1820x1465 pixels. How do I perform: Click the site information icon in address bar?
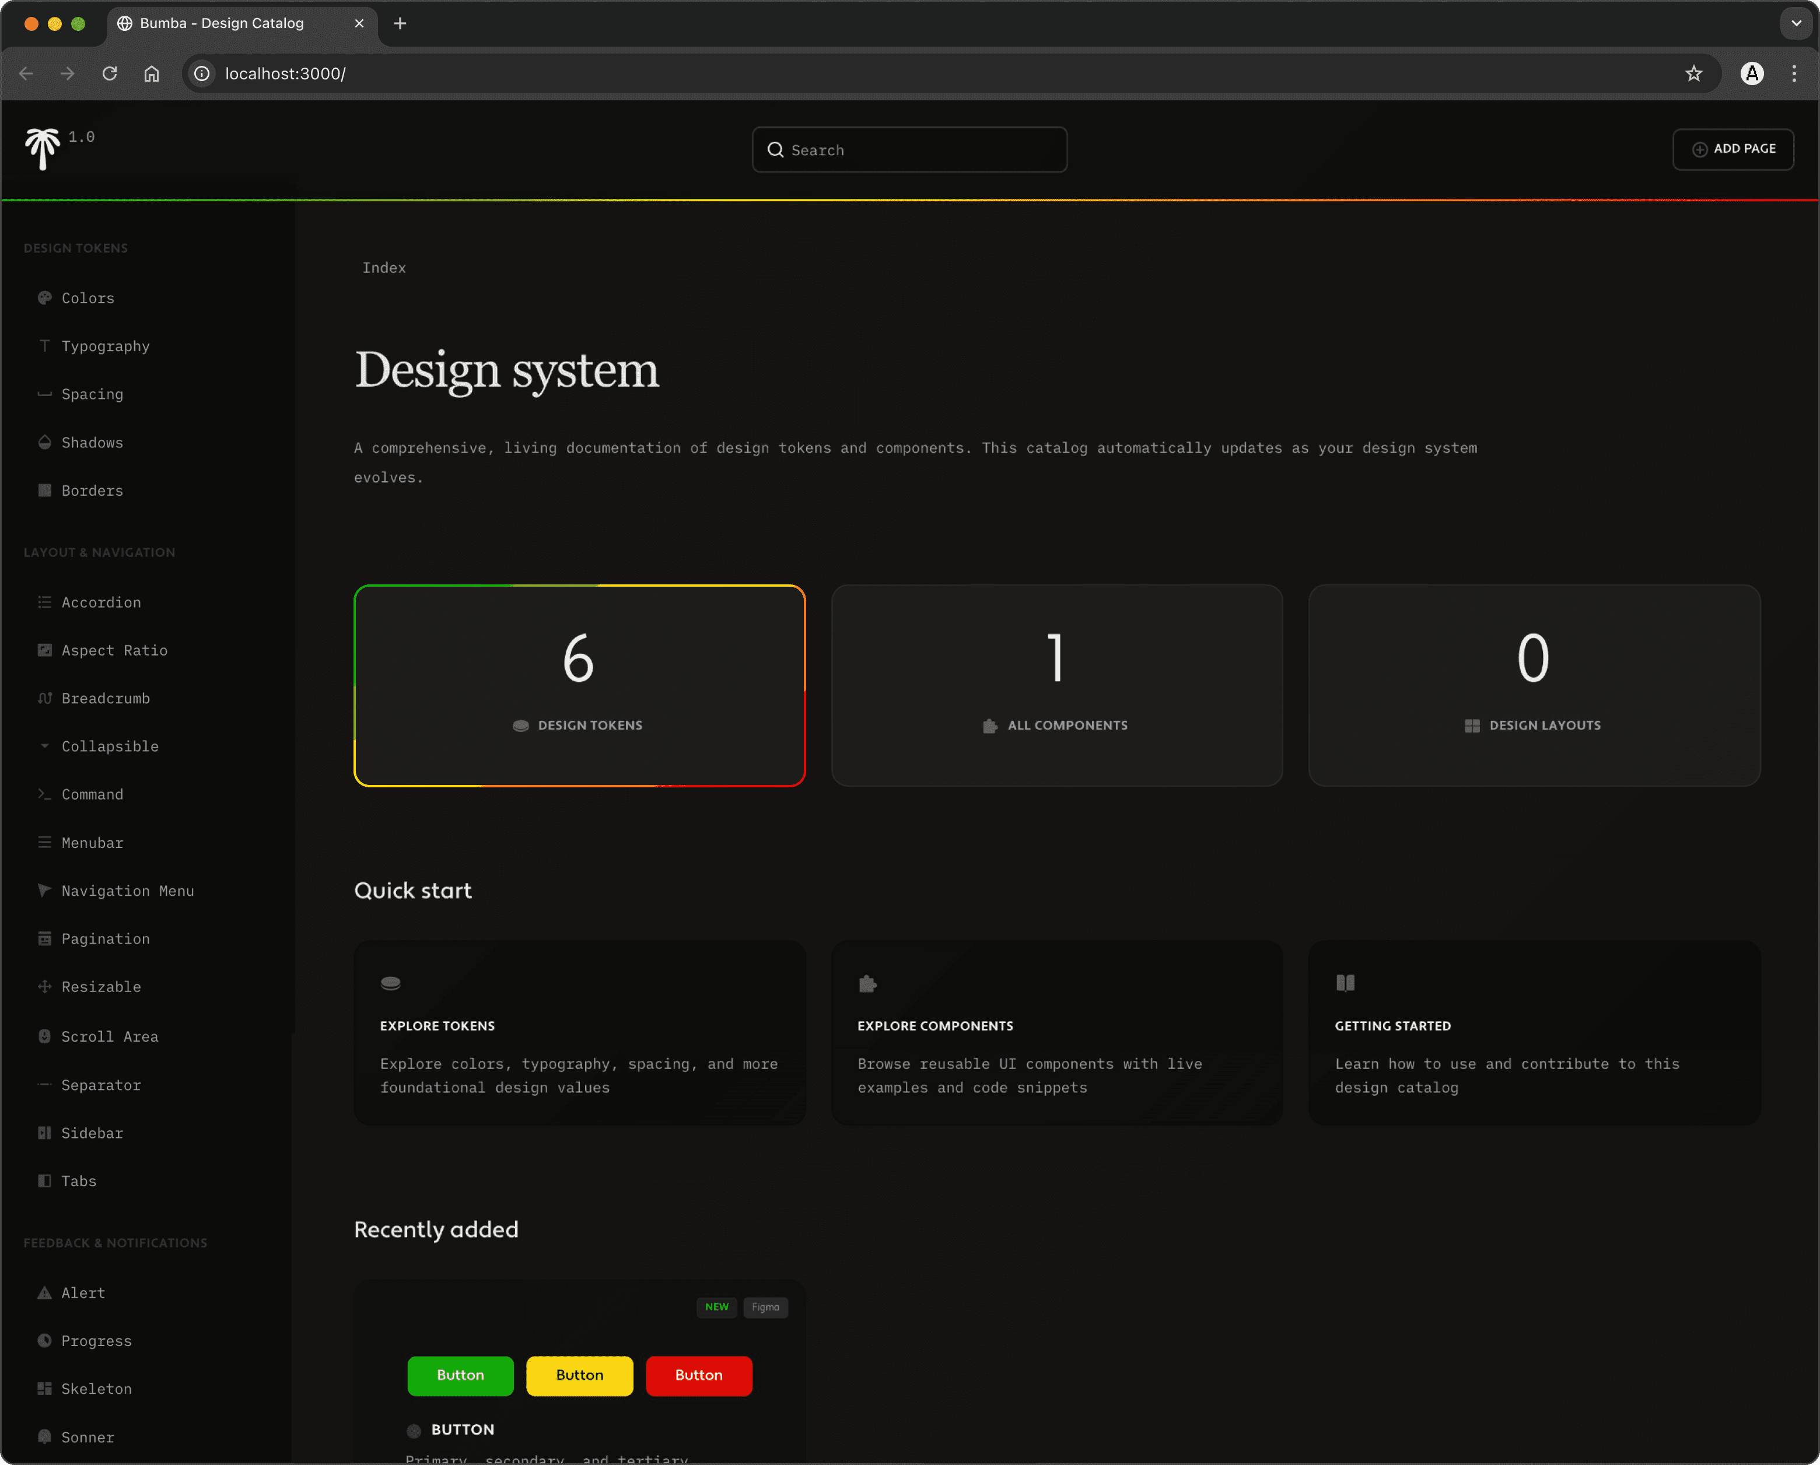click(202, 73)
